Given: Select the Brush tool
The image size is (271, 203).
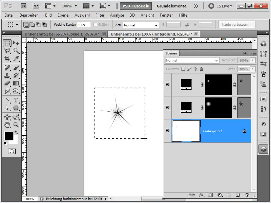Looking at the screenshot, I should tap(16, 68).
